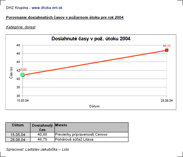Click the Pohárová súťaž Litava cell
Image resolution: width=183 pixels, height=157 pixels.
92,139
